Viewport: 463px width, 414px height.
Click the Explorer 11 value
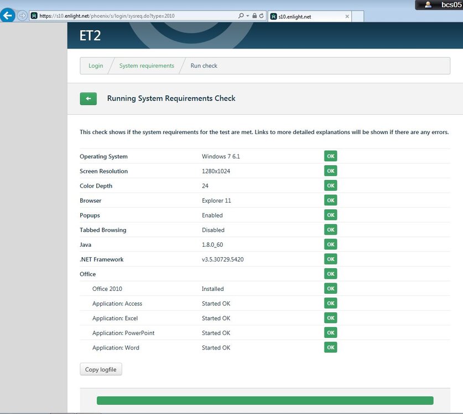tap(216, 201)
